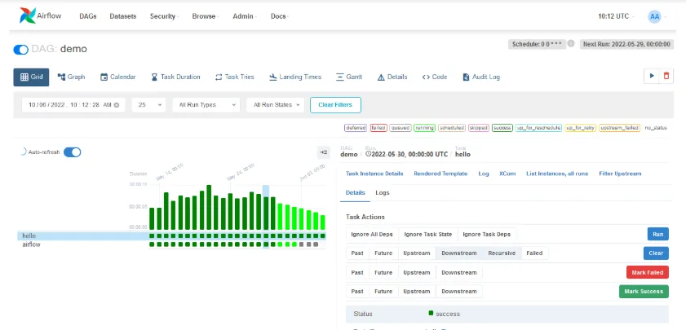This screenshot has height=330, width=686.
Task: Toggle Ignore All Deps option
Action: (x=372, y=235)
